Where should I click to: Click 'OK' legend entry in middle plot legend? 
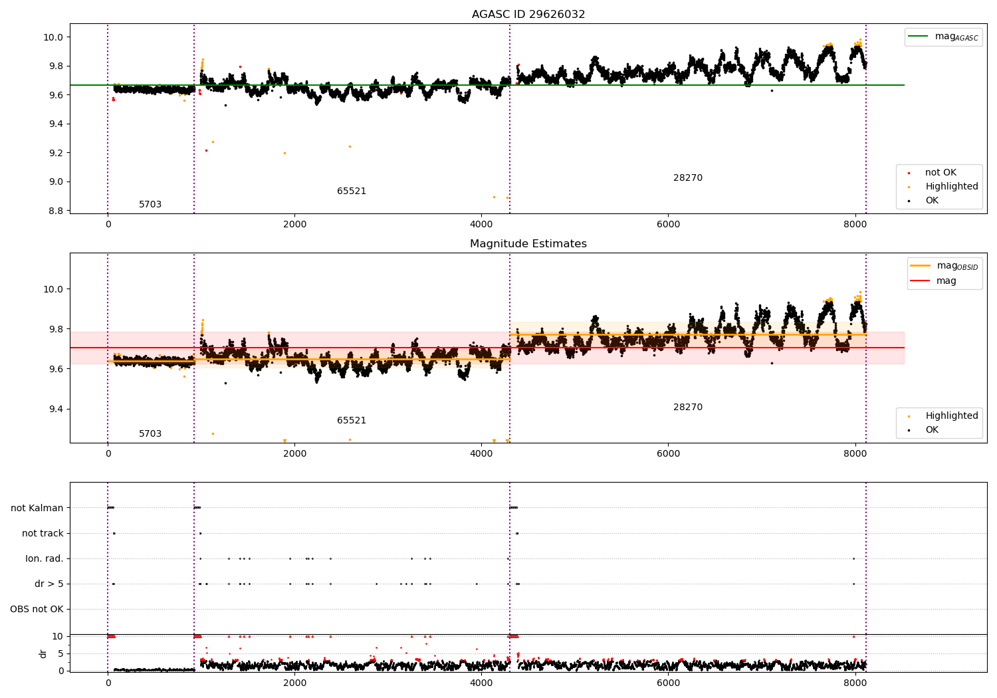pos(932,430)
